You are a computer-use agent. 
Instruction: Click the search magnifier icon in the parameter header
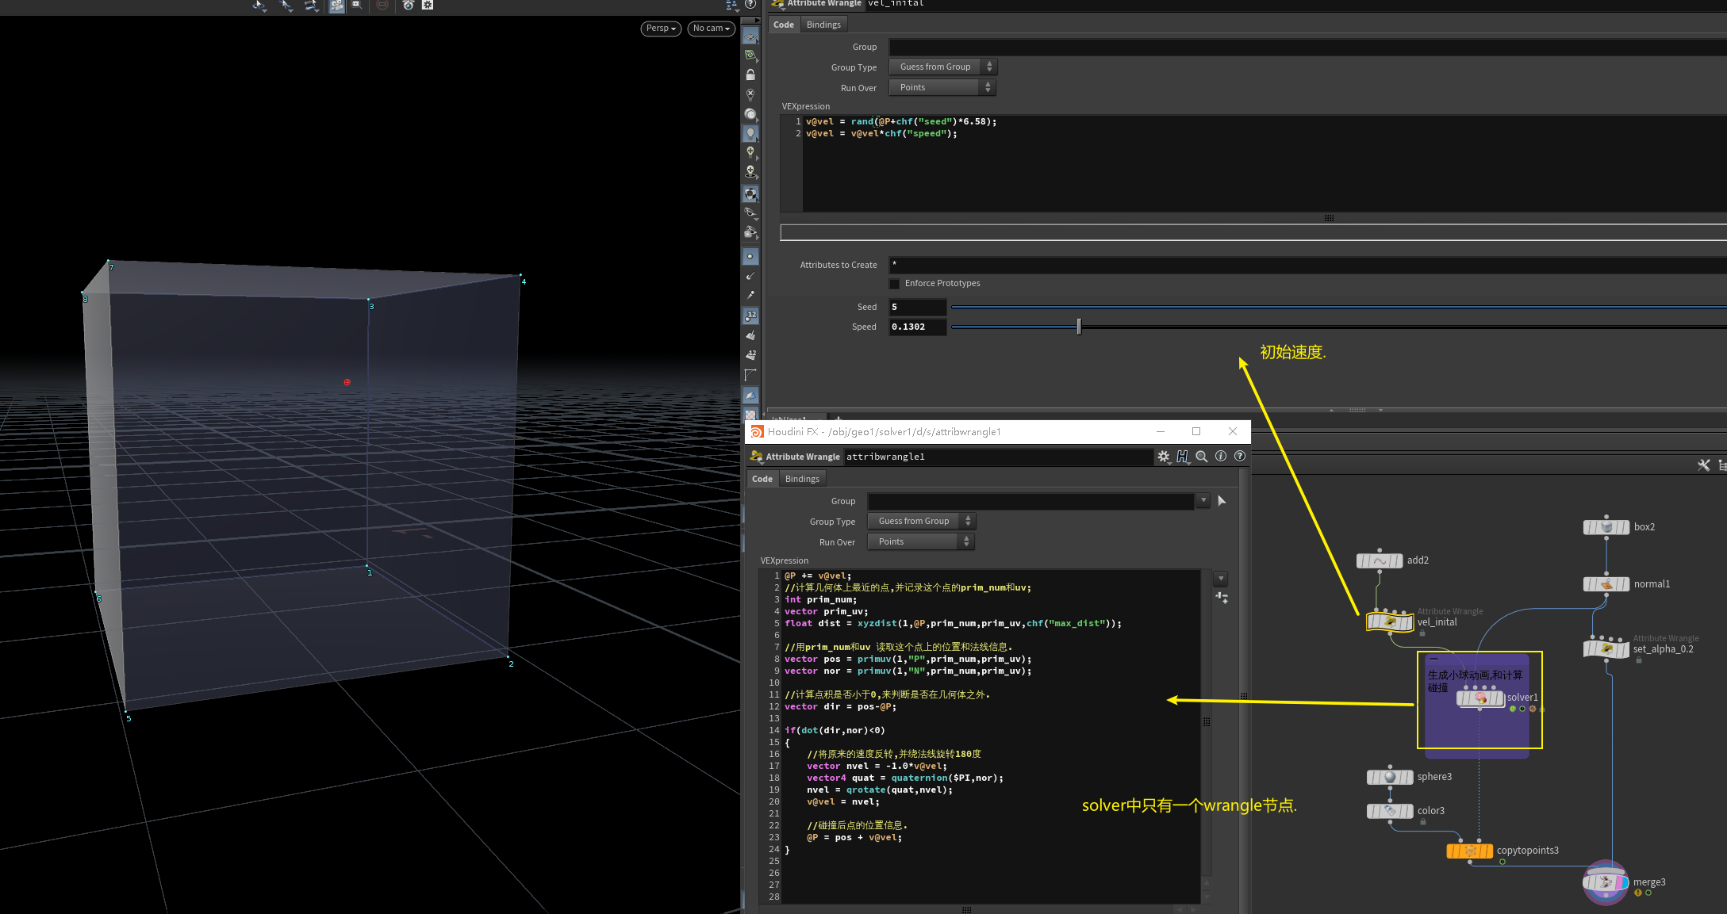click(1202, 457)
